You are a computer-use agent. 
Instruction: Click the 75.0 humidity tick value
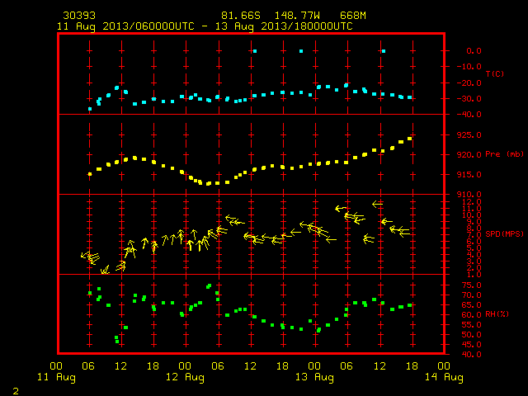[472, 285]
